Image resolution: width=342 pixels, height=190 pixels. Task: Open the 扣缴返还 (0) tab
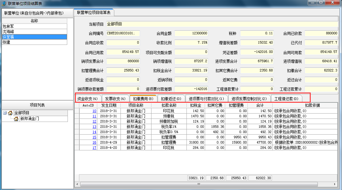click(x=171, y=99)
